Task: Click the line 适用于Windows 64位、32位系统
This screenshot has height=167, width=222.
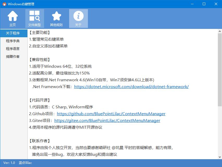Action: 60,66
